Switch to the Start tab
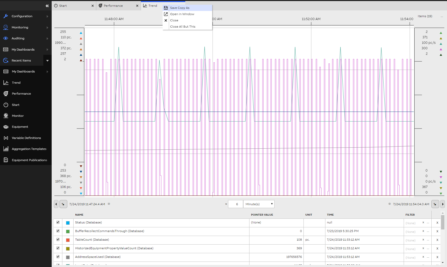447x267 pixels. point(63,6)
